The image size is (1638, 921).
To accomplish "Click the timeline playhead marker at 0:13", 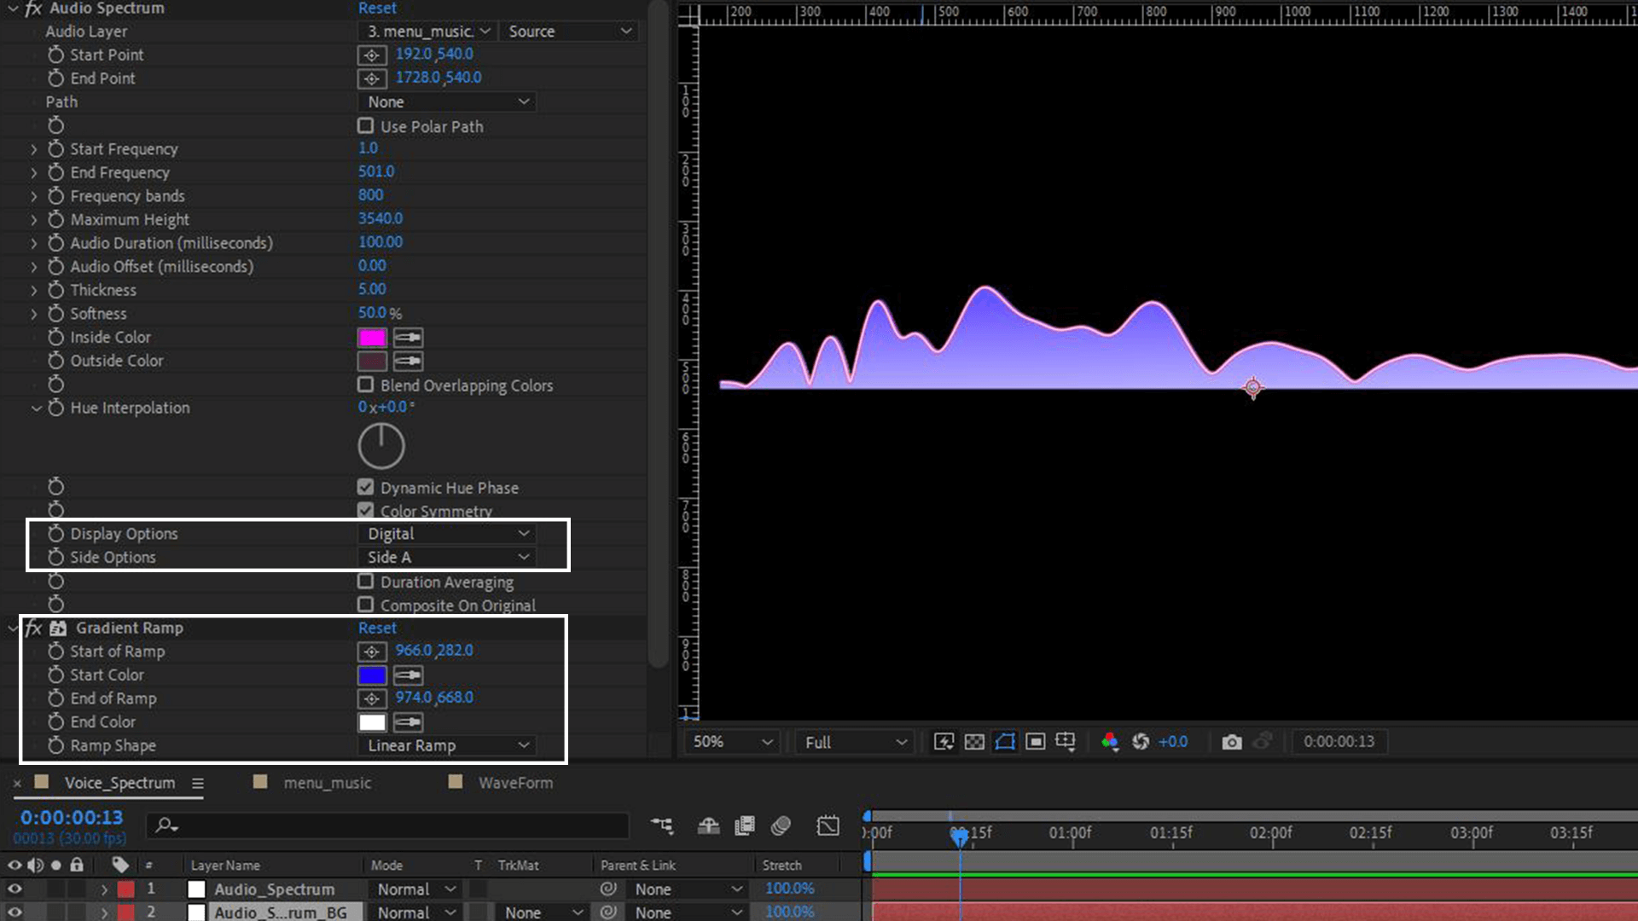I will 955,833.
